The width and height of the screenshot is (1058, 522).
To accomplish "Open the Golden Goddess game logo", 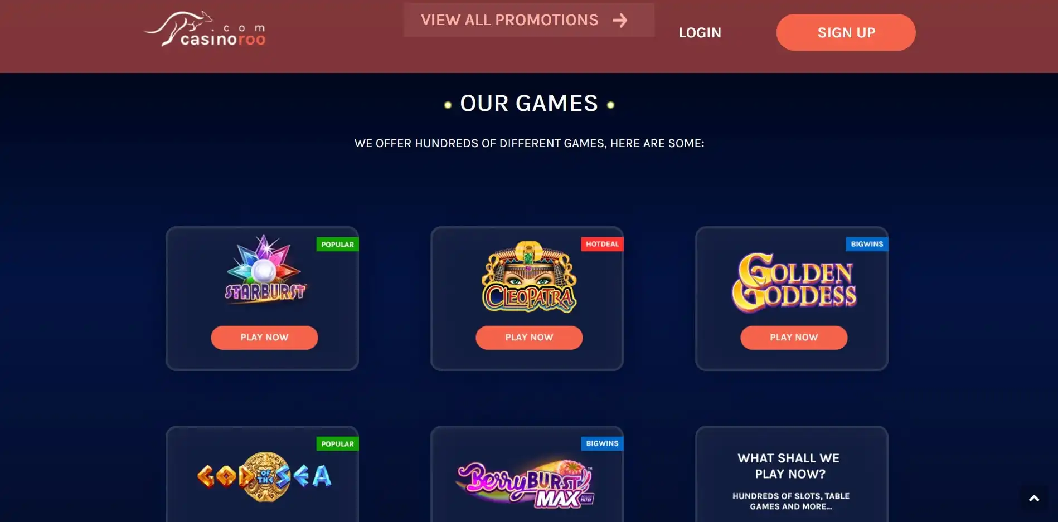I will (794, 282).
